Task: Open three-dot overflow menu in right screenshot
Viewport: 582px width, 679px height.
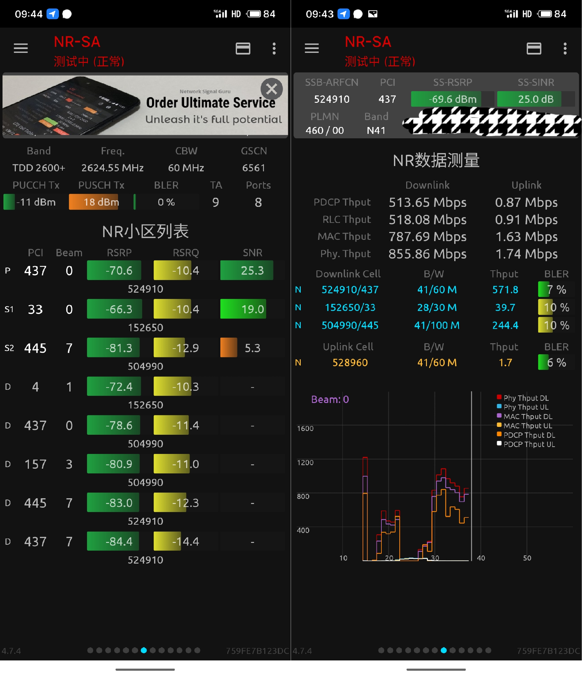Action: coord(565,48)
